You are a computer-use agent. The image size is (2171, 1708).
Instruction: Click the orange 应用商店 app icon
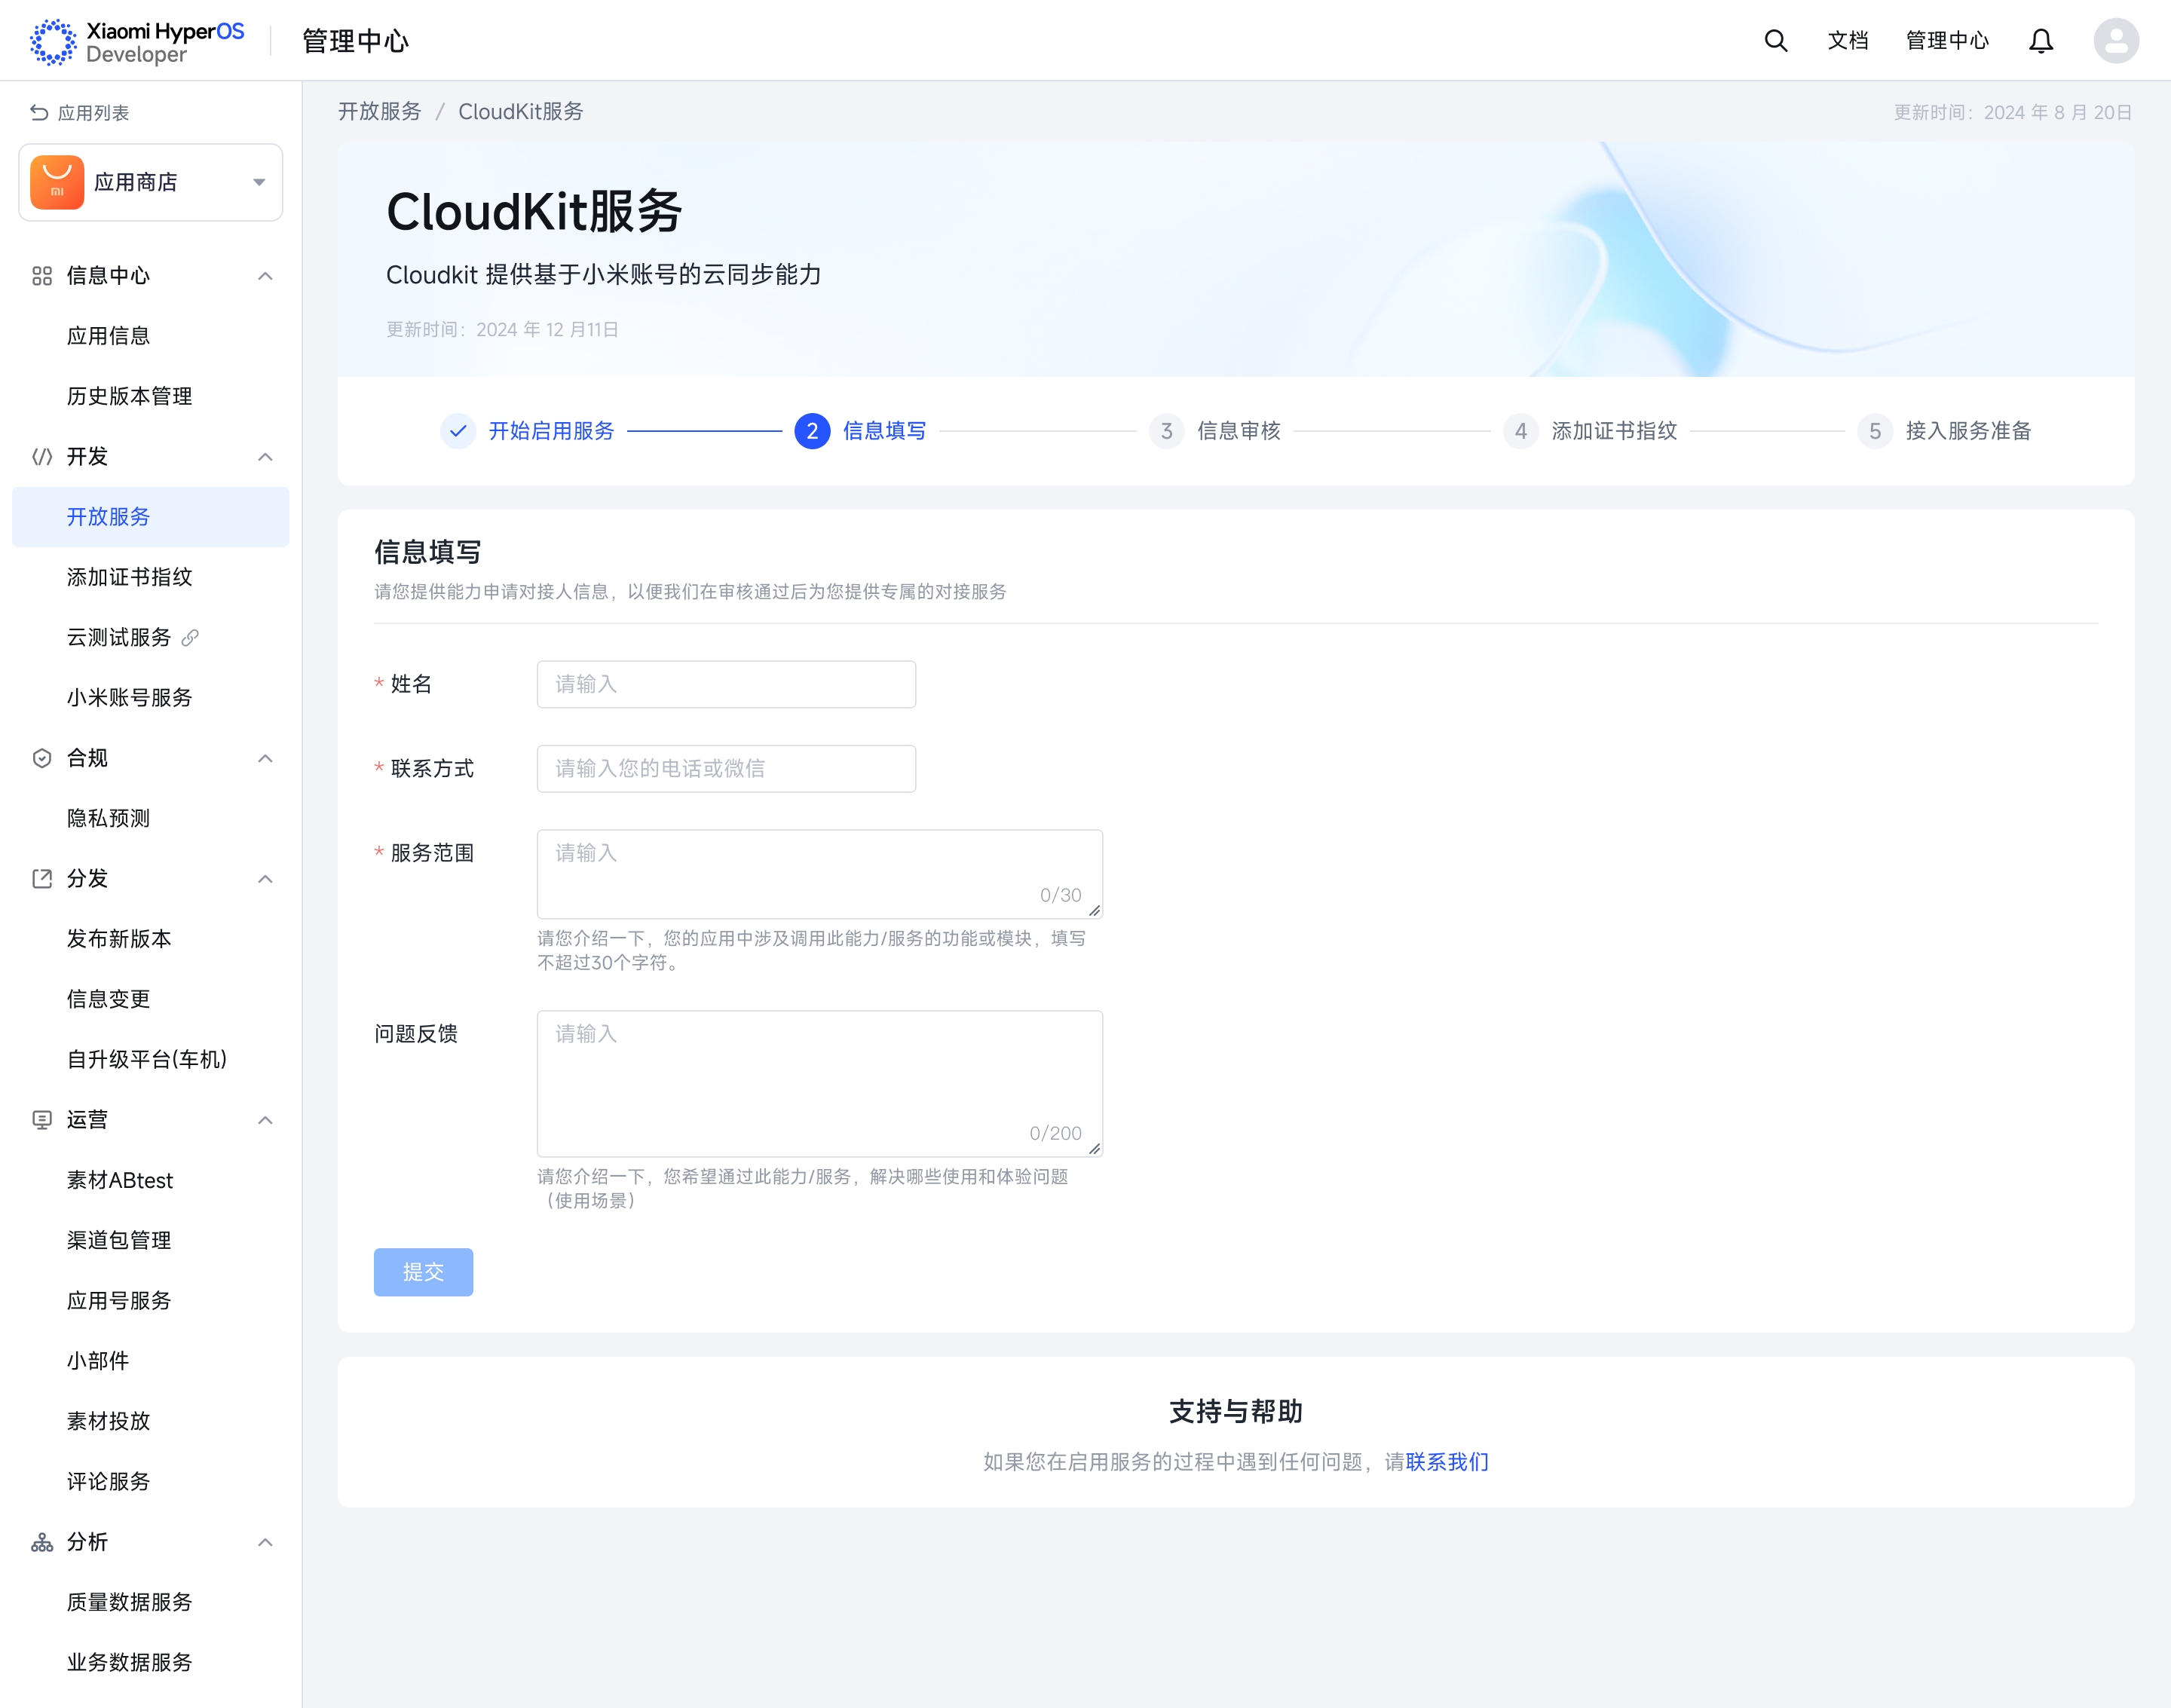click(57, 182)
